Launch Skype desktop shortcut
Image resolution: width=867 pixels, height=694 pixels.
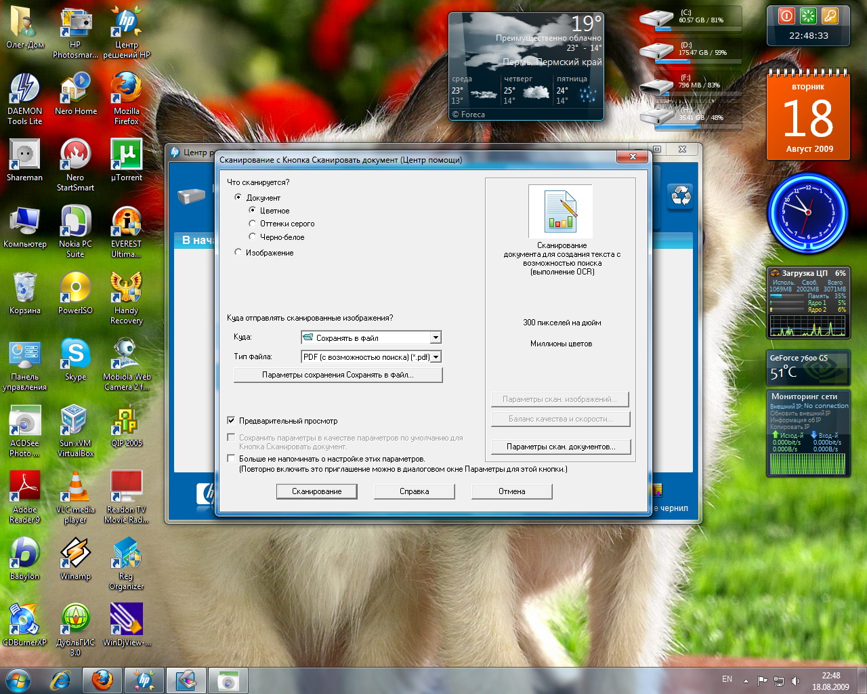tap(75, 361)
